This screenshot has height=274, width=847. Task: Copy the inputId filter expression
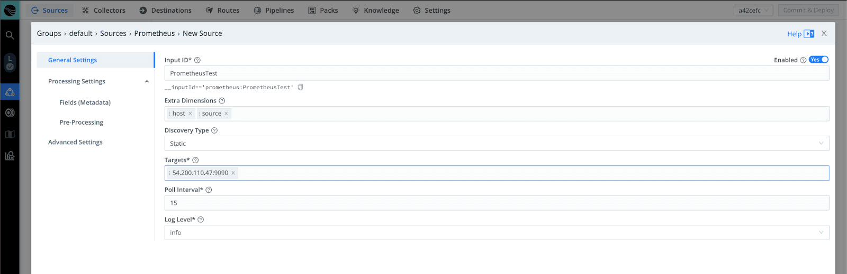(x=300, y=87)
